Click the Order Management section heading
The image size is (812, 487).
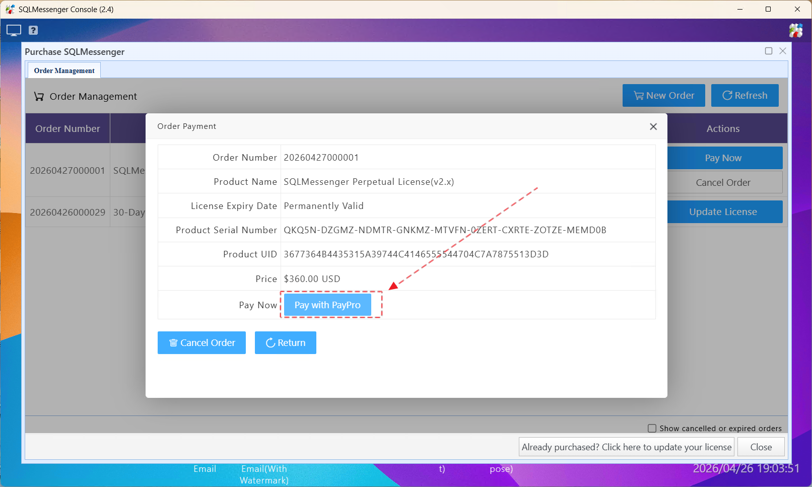pos(93,96)
